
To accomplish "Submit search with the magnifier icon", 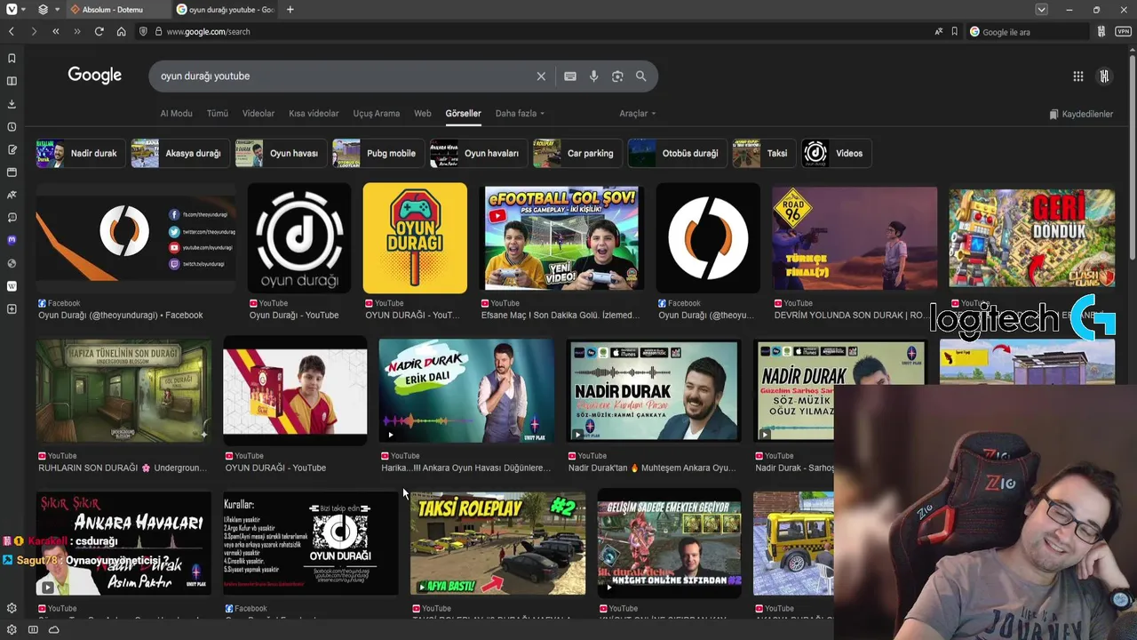I will pyautogui.click(x=640, y=76).
